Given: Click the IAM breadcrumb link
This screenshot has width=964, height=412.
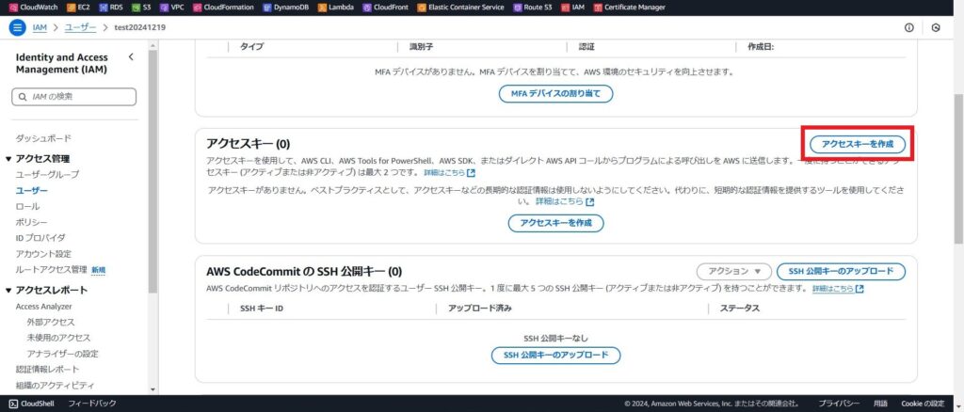Looking at the screenshot, I should point(40,28).
